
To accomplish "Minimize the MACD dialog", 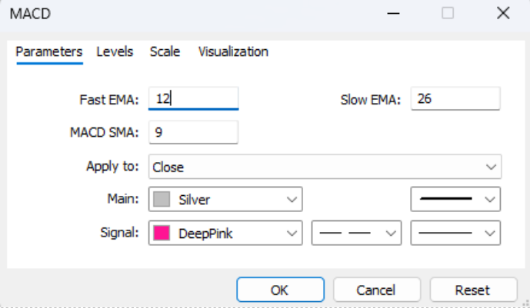I will [392, 13].
